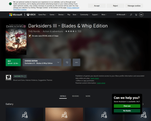This screenshot has width=151, height=121.
Task: Open Mature 17+ rating link
Action: [20, 76]
